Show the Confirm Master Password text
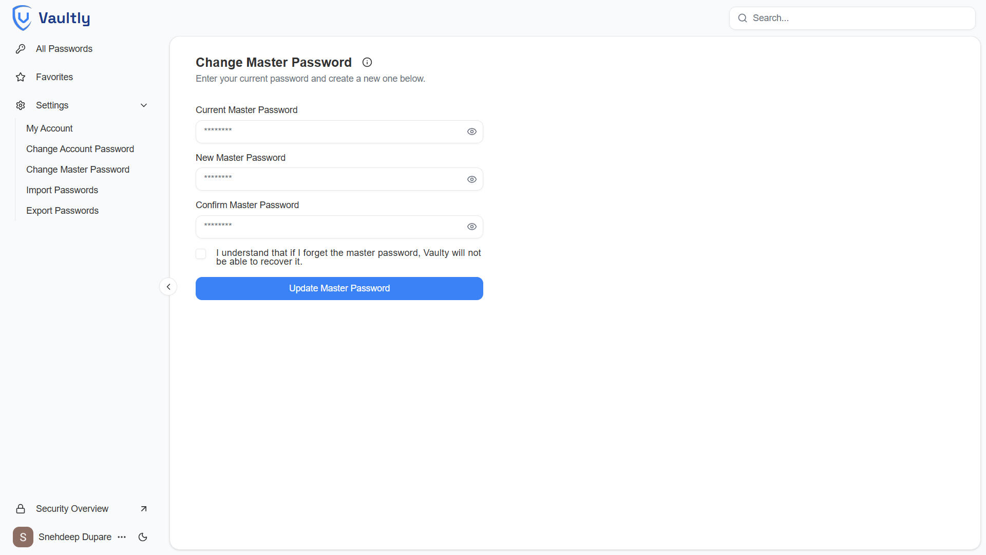This screenshot has width=986, height=555. point(472,227)
